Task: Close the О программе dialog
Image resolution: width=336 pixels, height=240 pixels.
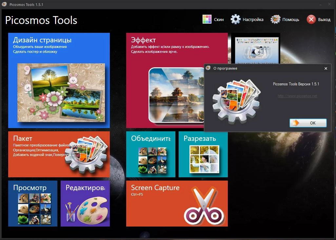Action: tap(326, 69)
